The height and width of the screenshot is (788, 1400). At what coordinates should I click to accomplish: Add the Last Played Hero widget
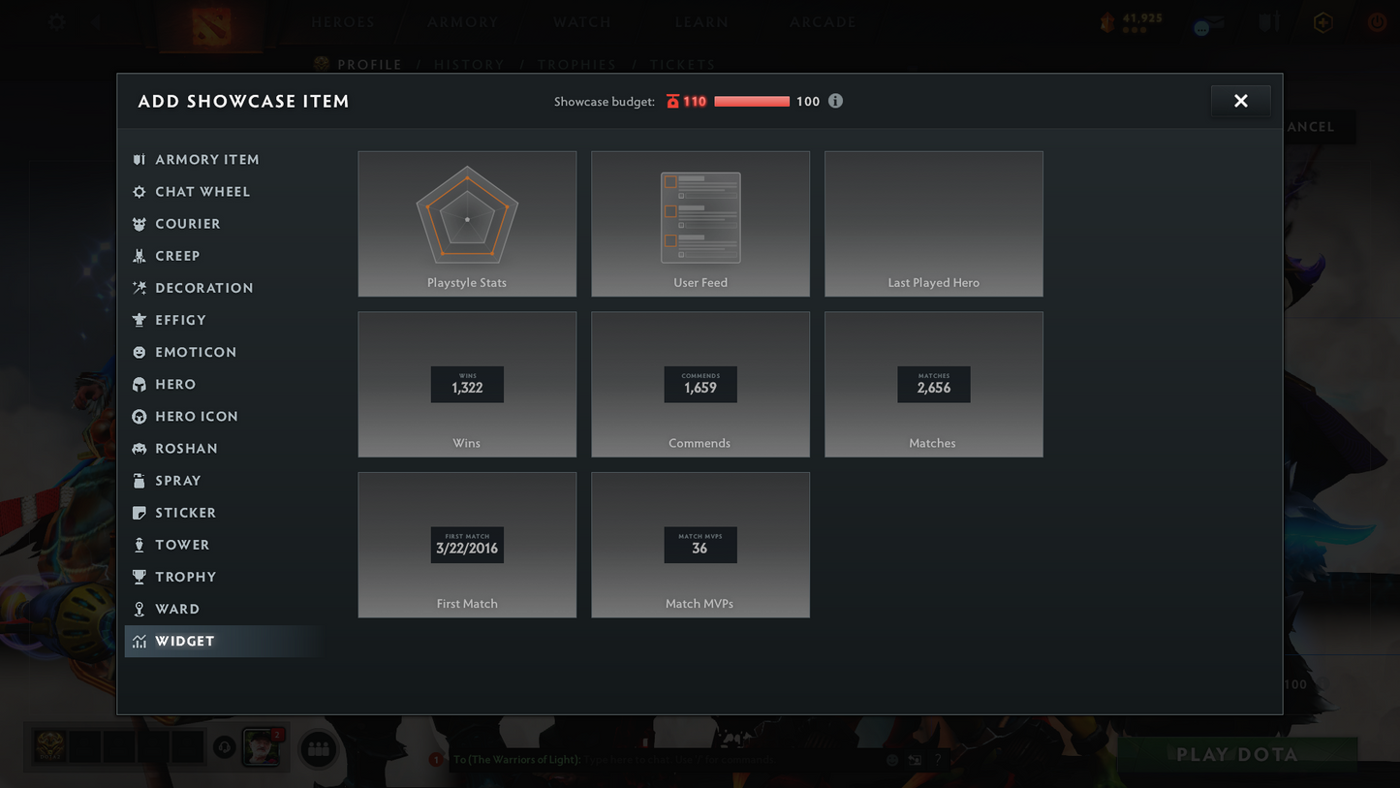(x=934, y=224)
